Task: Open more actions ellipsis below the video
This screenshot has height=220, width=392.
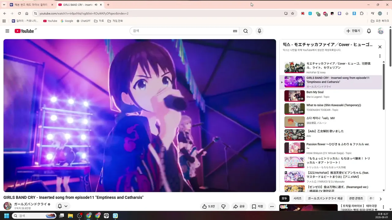Action: (x=272, y=207)
